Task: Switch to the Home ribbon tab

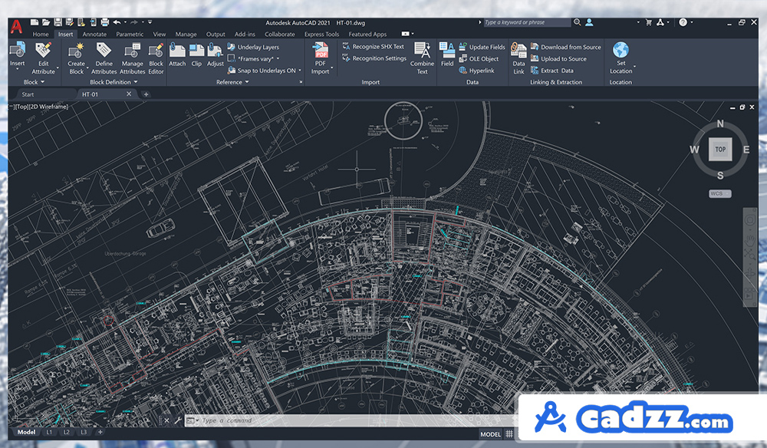Action: pos(41,35)
